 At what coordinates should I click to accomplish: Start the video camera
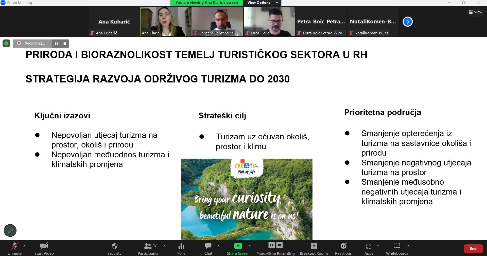(44, 249)
